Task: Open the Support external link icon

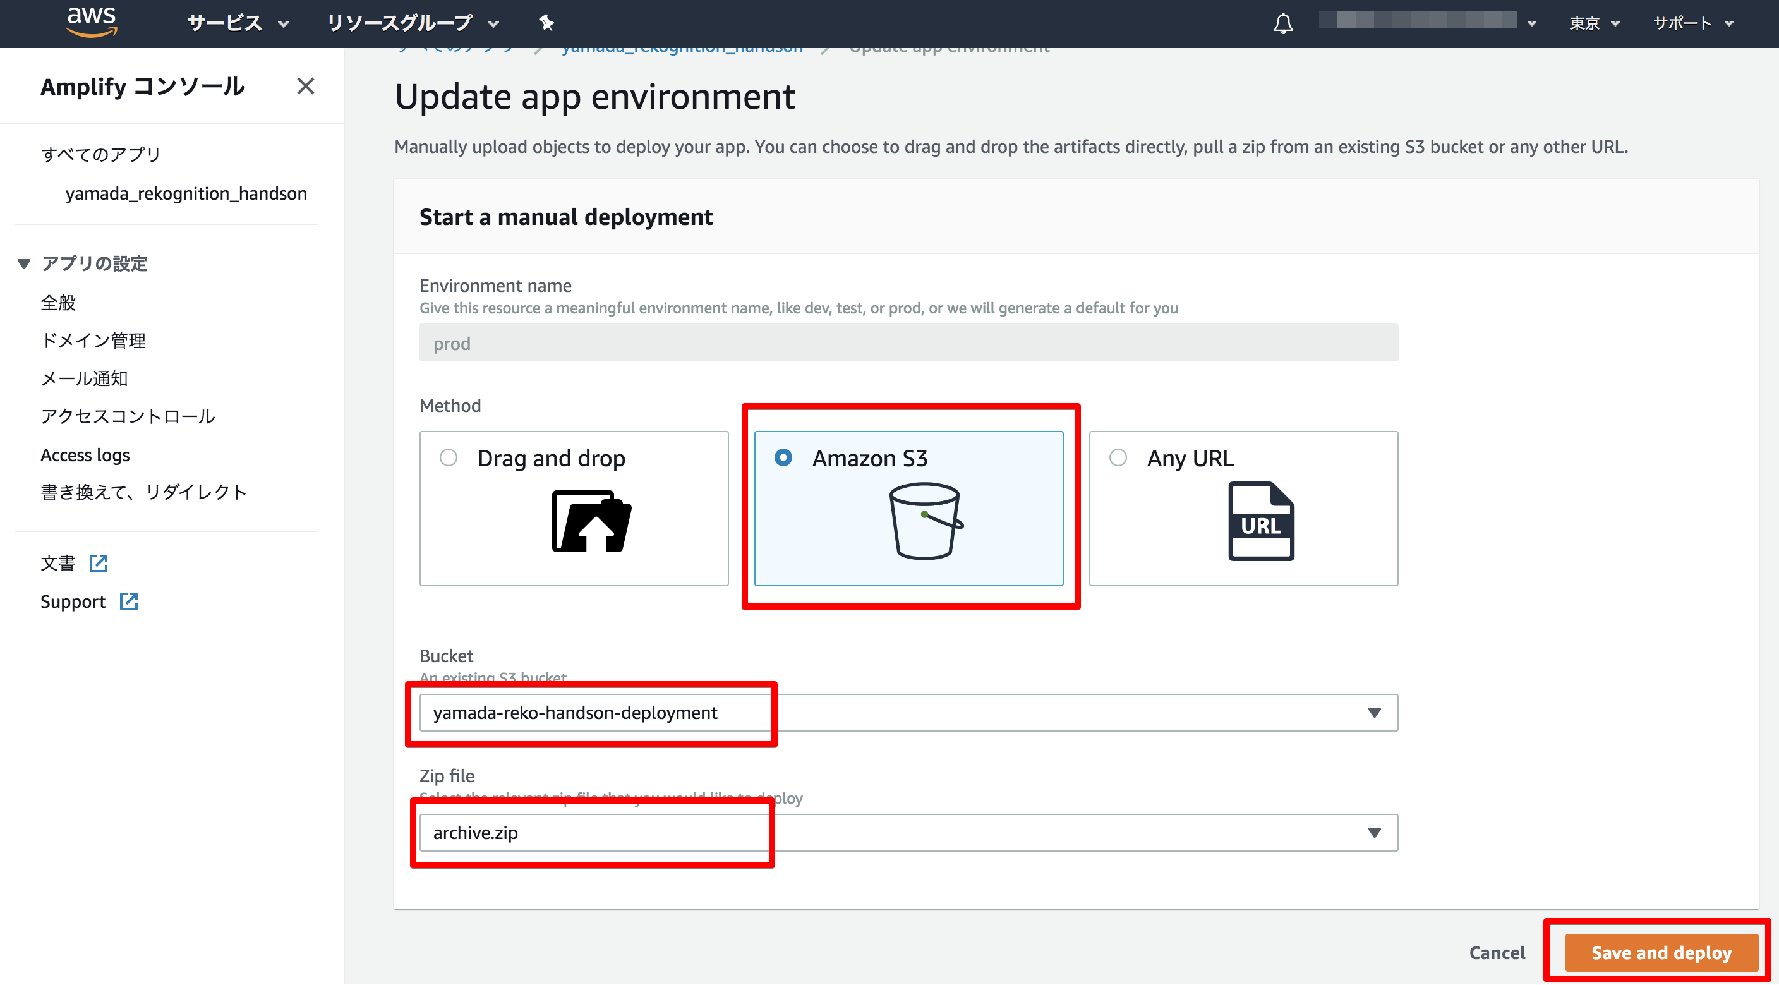Action: (x=129, y=601)
